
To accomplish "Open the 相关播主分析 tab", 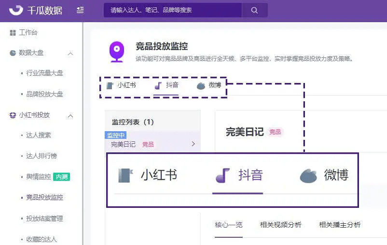I will click(340, 225).
